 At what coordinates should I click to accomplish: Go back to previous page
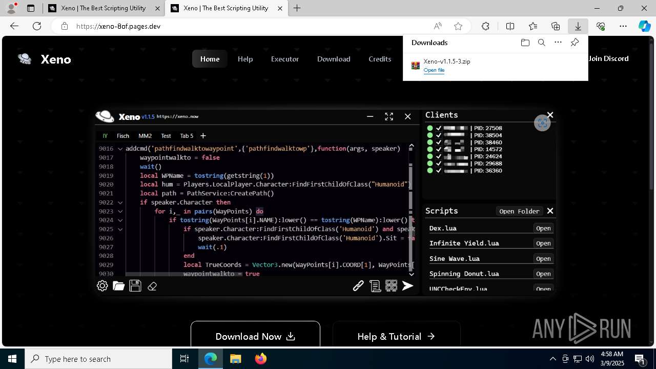pyautogui.click(x=14, y=26)
